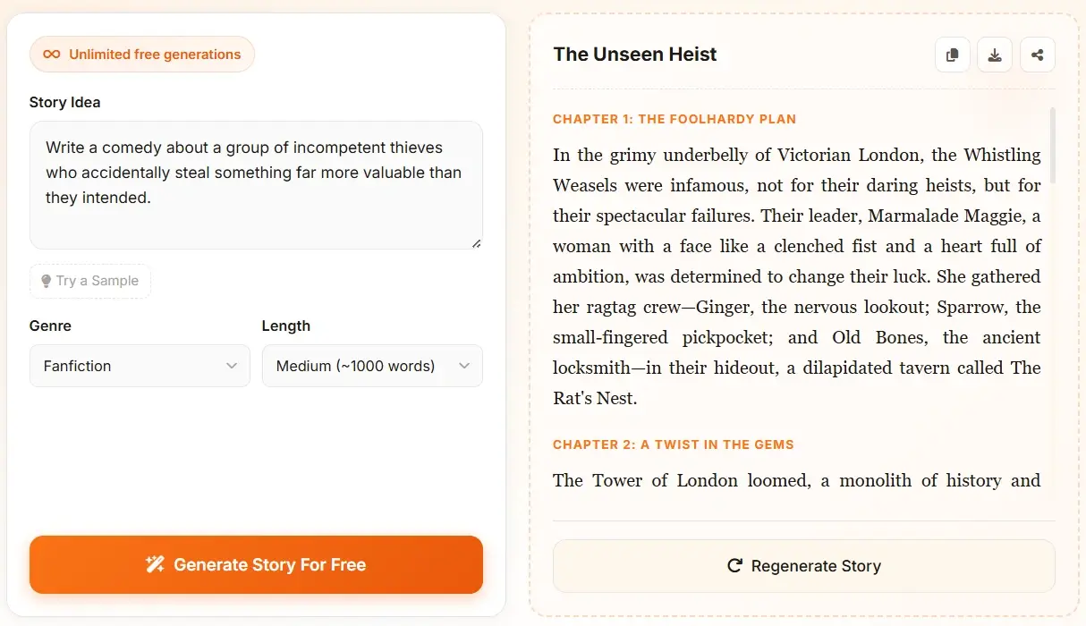Viewport: 1086px width, 626px height.
Task: Click the lightbulb in Try a Sample
Action: [46, 281]
